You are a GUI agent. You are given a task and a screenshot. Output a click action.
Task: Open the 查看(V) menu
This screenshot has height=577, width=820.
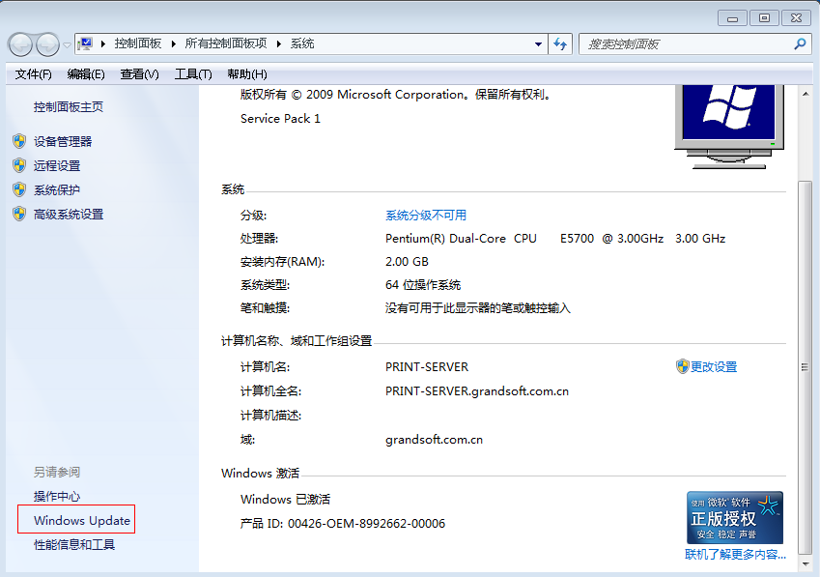point(139,74)
